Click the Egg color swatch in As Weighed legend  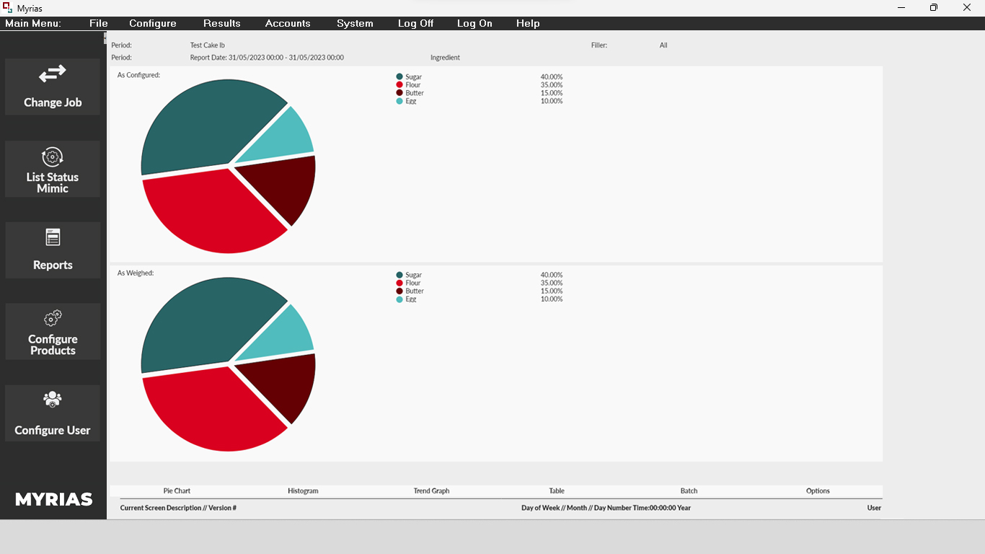pos(399,299)
